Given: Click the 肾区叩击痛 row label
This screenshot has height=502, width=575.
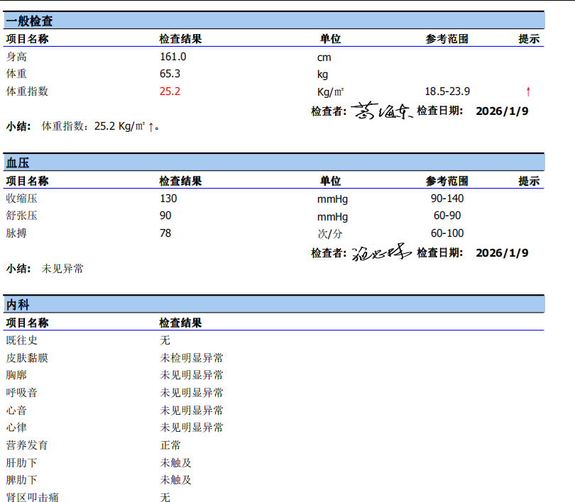Looking at the screenshot, I should click(x=33, y=498).
